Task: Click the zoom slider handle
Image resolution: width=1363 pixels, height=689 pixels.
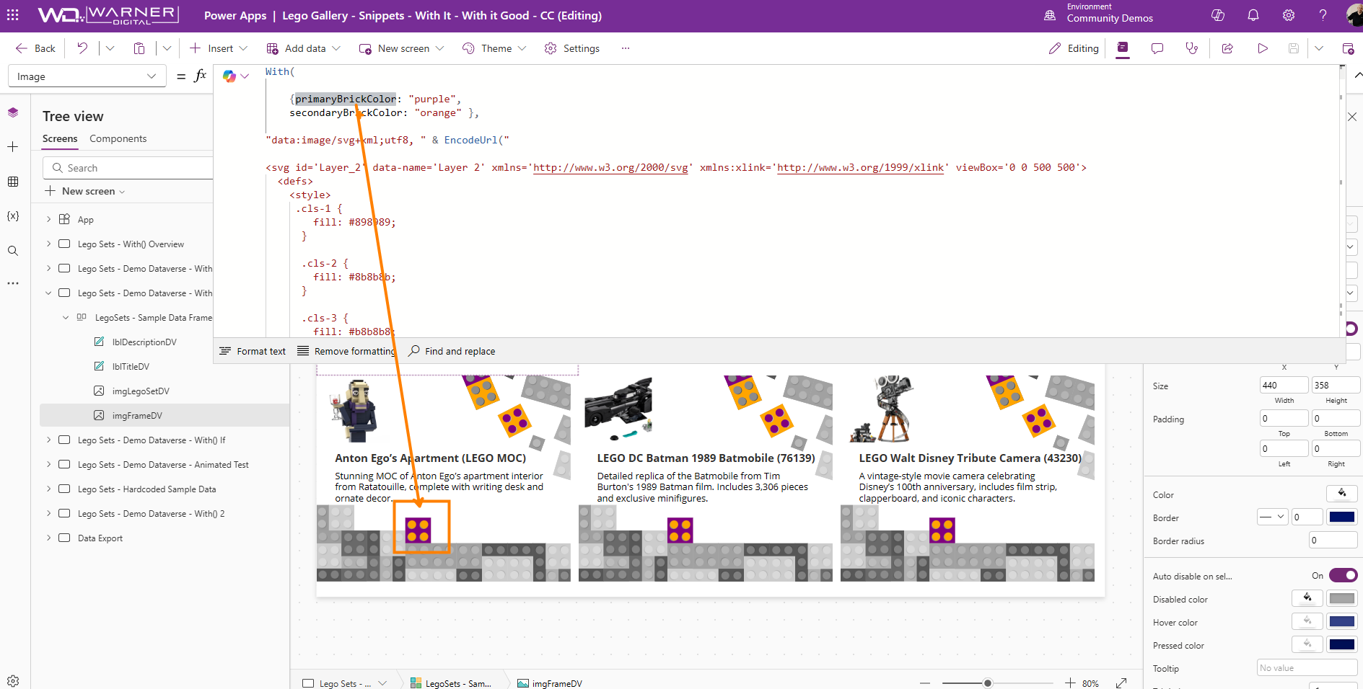Action: click(x=988, y=683)
